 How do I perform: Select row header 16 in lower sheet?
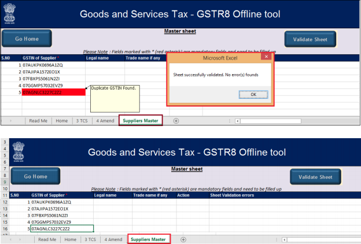tap(5, 229)
